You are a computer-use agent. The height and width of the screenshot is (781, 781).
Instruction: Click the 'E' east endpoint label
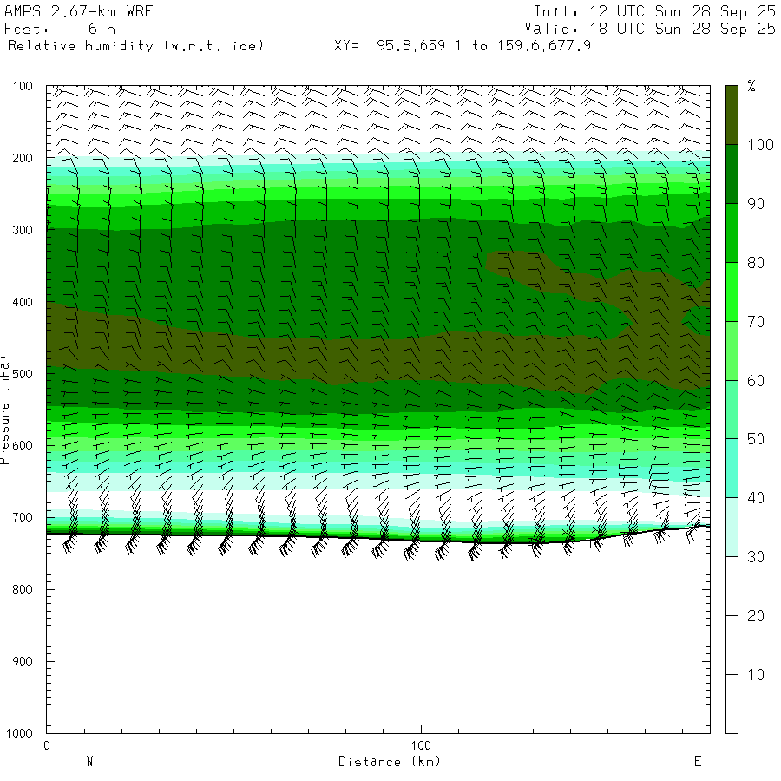click(x=698, y=762)
